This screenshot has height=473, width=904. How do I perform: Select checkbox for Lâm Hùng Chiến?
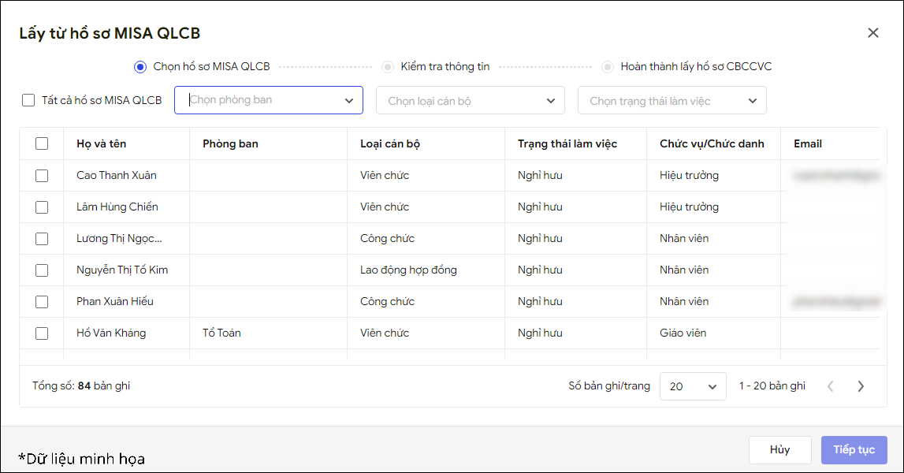(x=42, y=207)
